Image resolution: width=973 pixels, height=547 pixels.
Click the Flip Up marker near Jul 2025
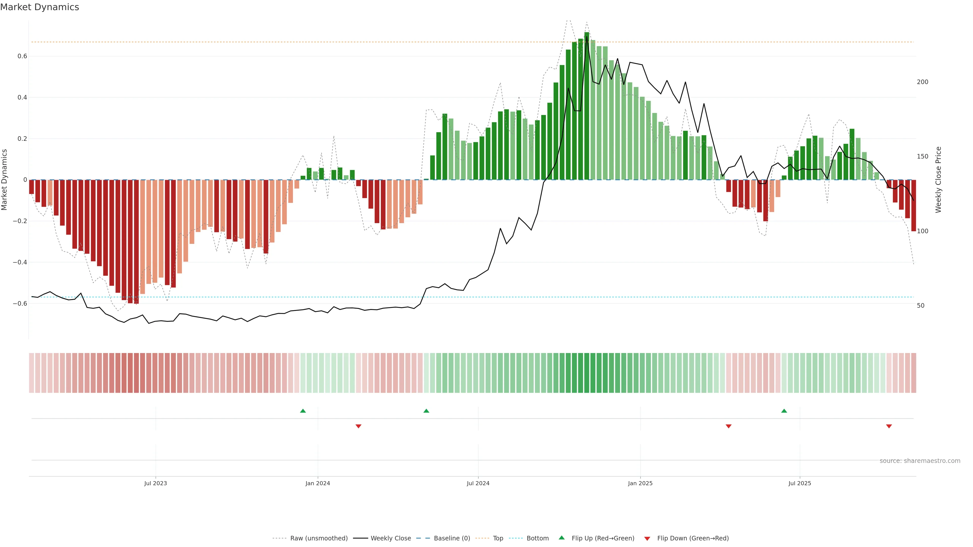[784, 411]
